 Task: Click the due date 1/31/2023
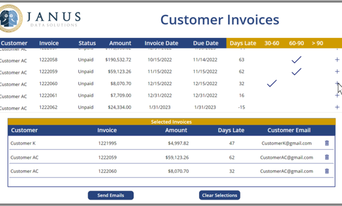tap(205, 107)
